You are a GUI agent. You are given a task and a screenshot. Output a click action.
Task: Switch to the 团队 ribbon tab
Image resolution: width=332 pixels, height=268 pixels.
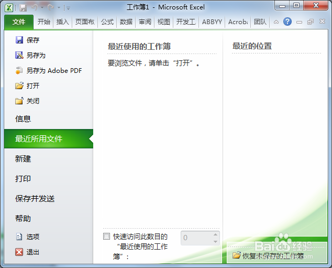[x=260, y=22]
